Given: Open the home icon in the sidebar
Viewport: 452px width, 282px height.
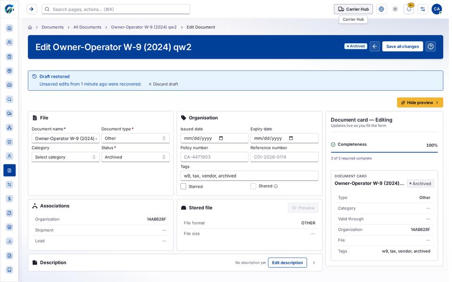Looking at the screenshot, I should pyautogui.click(x=9, y=28).
